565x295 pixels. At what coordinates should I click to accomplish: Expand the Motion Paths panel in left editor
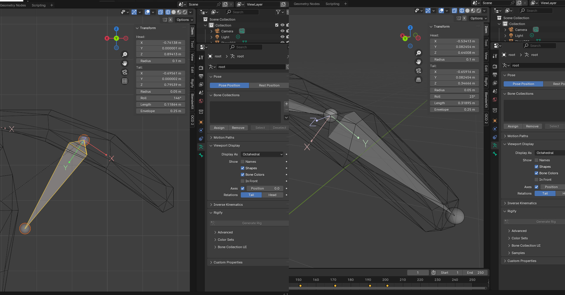coord(224,137)
